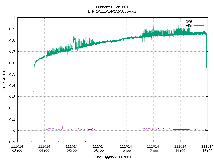Click the y-axis tick label 0.3

tap(12, 97)
